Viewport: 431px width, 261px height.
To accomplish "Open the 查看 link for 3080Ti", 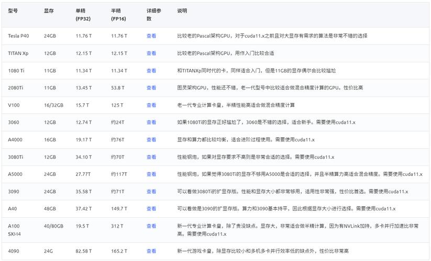I will (151, 157).
